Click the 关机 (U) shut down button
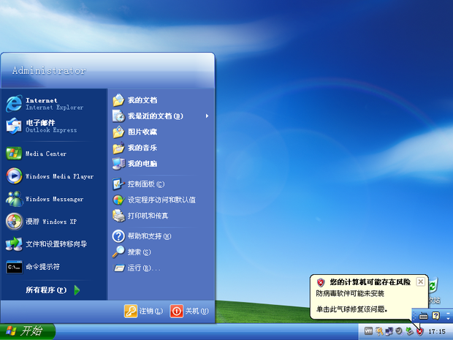 [x=189, y=311]
